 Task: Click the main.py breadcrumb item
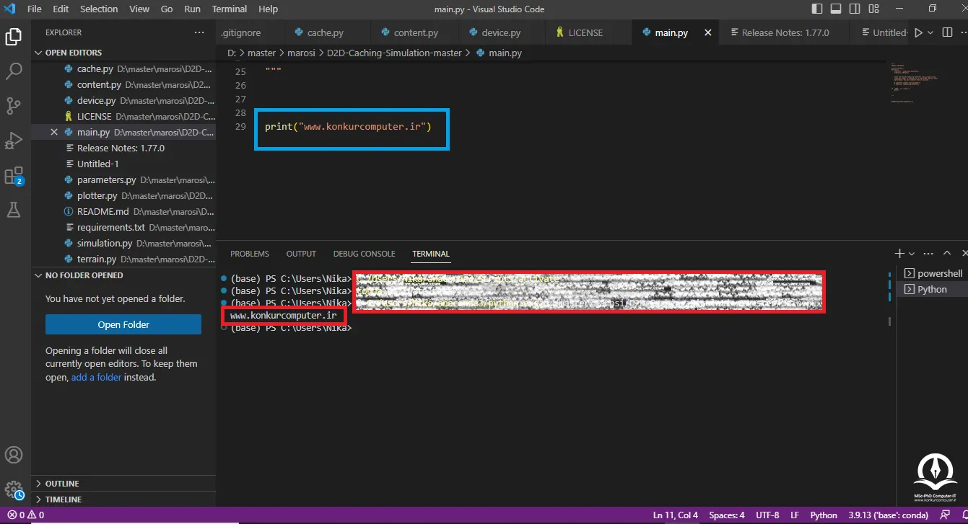499,53
